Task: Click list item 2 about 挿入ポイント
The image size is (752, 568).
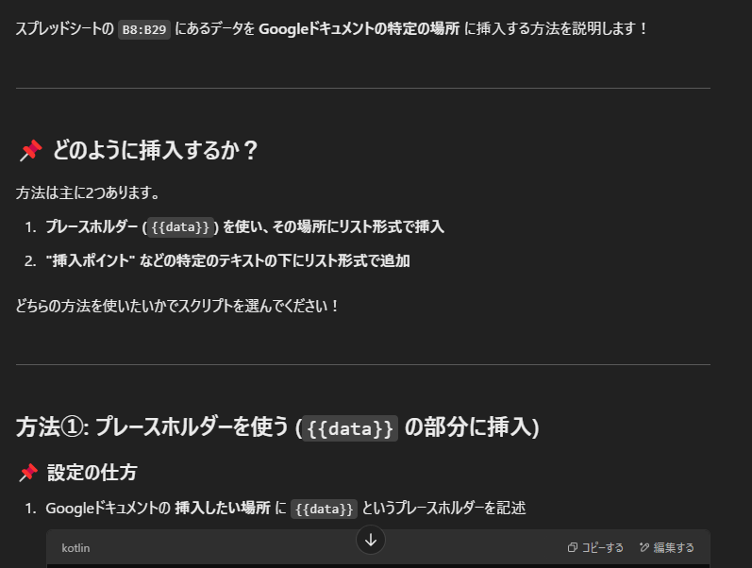Action: point(227,261)
